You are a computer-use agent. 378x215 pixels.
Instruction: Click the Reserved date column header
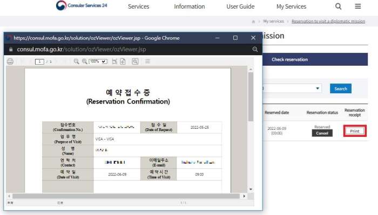coord(276,112)
